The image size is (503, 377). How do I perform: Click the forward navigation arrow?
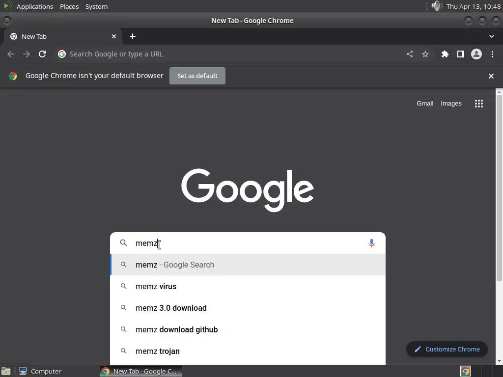[x=27, y=54]
